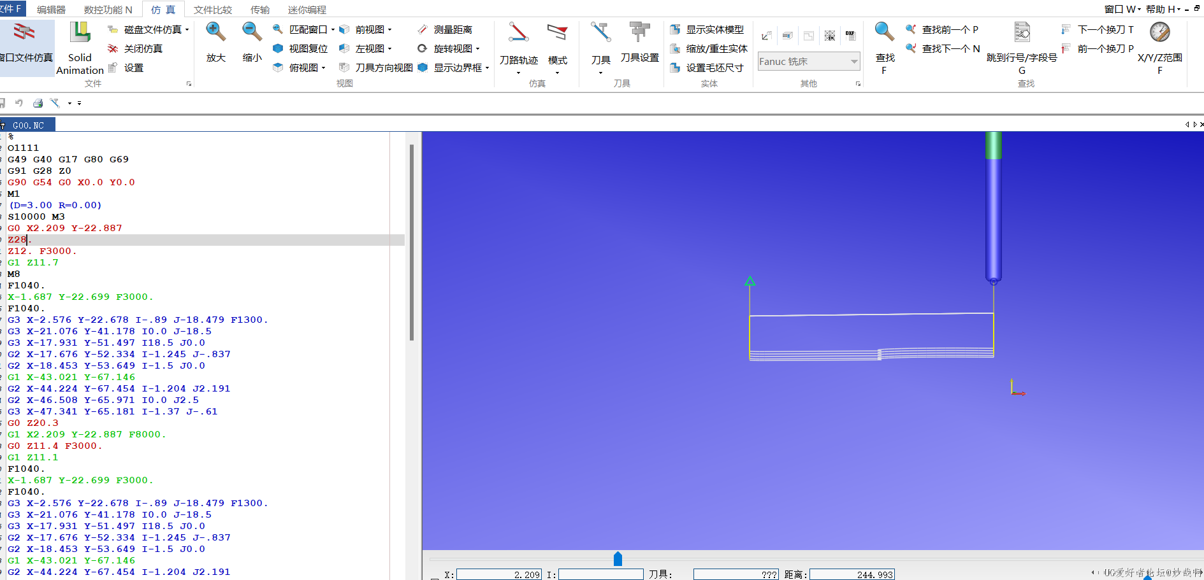Open the quick access toolbar customize arrow
Image resolution: width=1204 pixels, height=580 pixels.
[79, 103]
